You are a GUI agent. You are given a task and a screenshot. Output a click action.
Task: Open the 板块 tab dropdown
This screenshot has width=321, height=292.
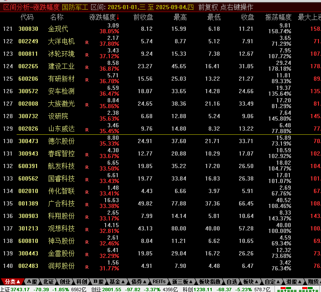coord(251,282)
